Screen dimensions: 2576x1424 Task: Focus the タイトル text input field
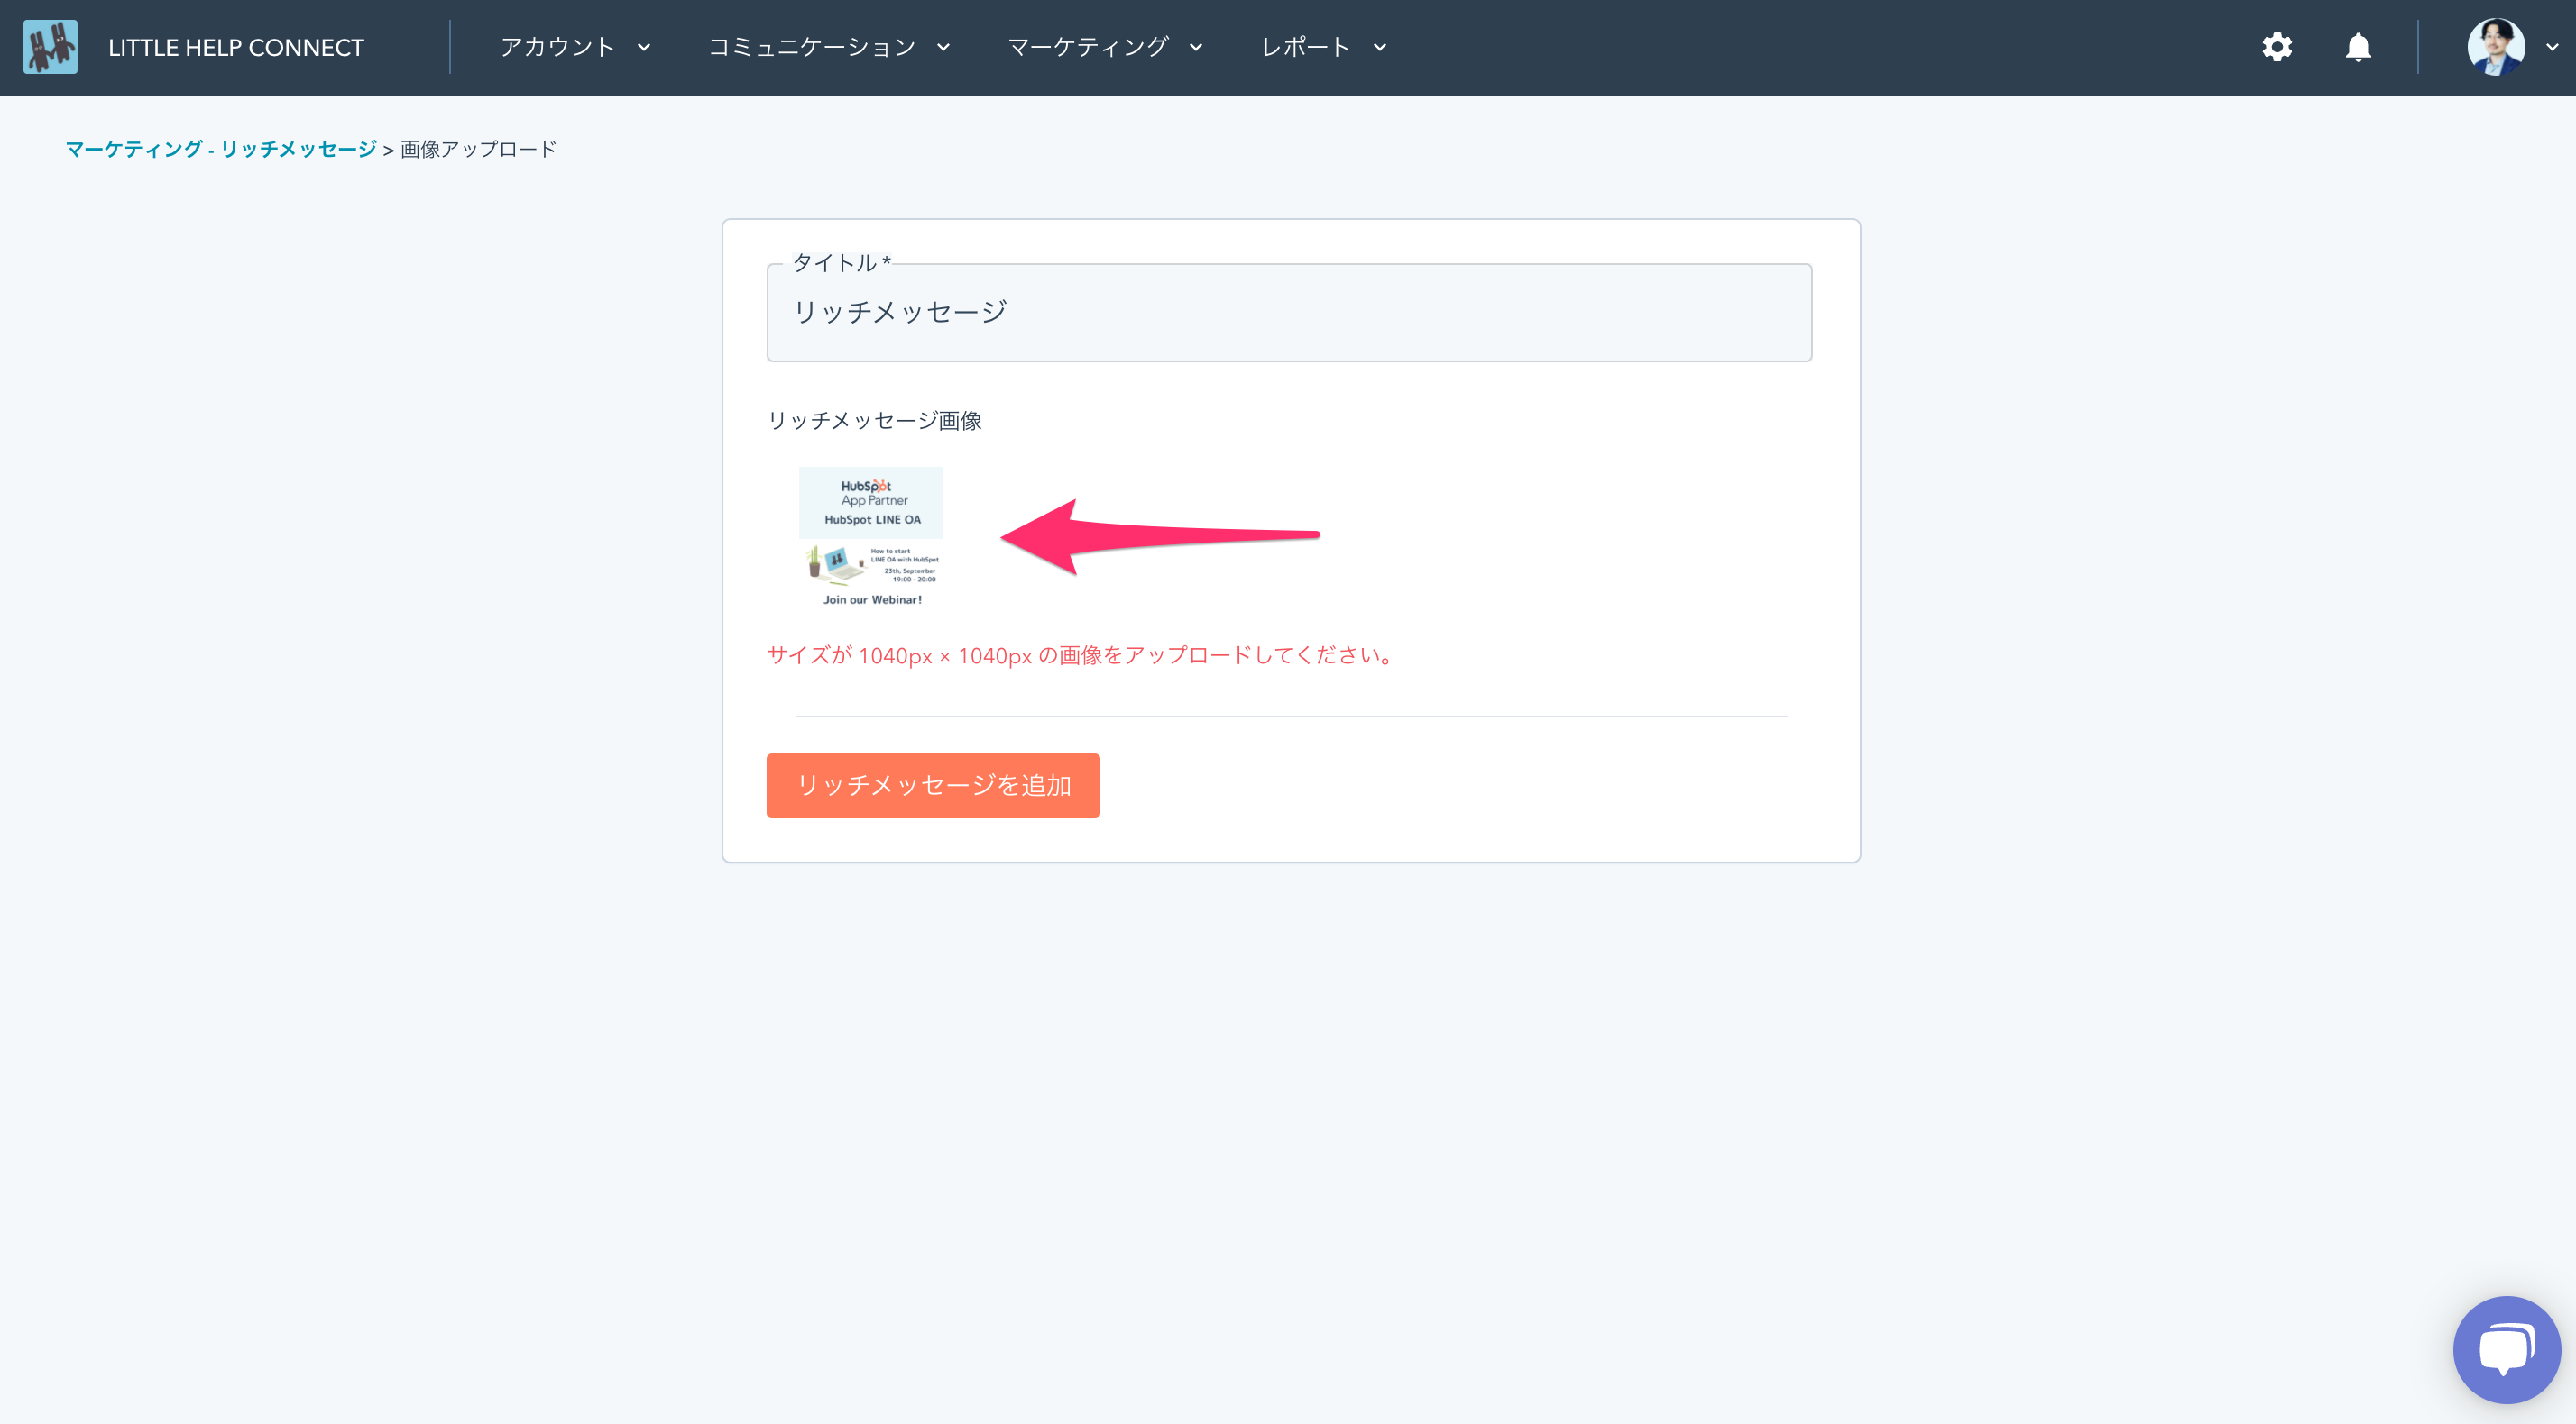click(1288, 313)
